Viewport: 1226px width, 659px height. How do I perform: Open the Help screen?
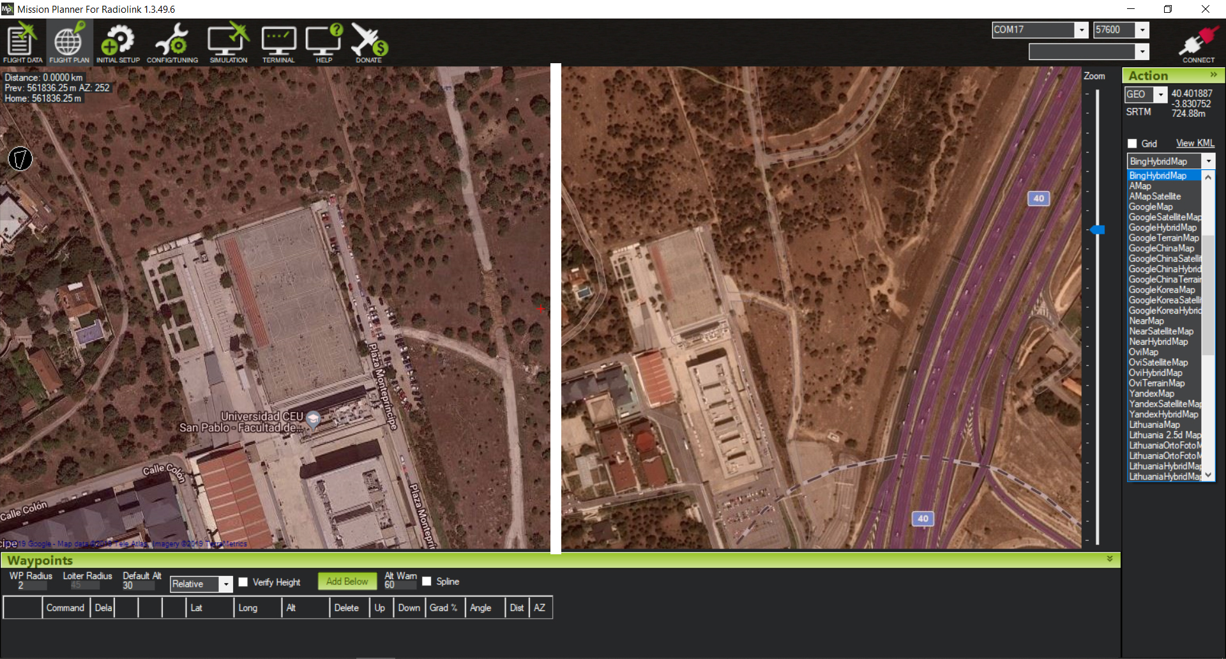(x=324, y=42)
